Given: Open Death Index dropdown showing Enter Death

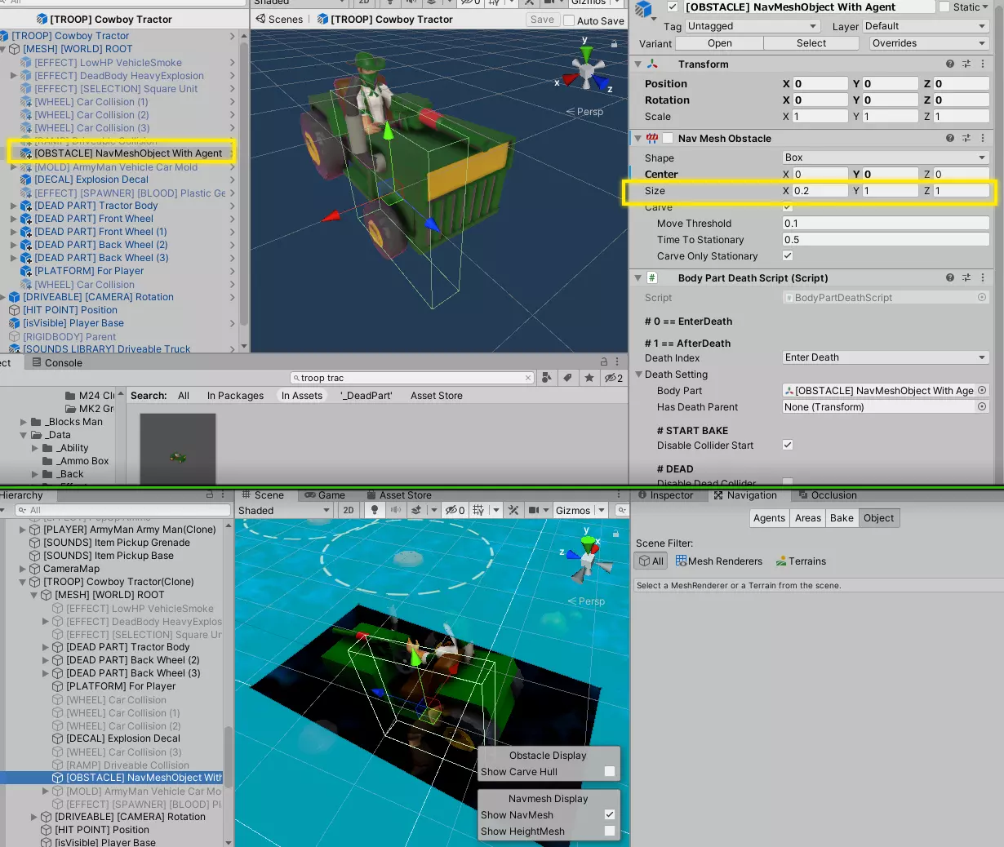Looking at the screenshot, I should (886, 357).
